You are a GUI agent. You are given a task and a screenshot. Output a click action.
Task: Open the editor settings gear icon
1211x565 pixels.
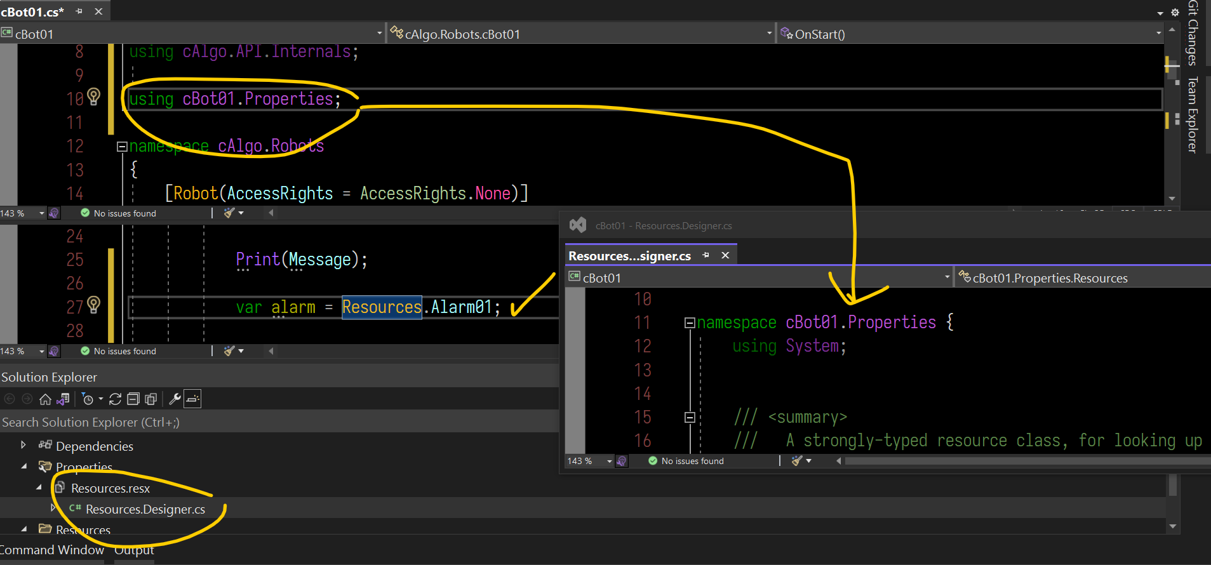1175,12
